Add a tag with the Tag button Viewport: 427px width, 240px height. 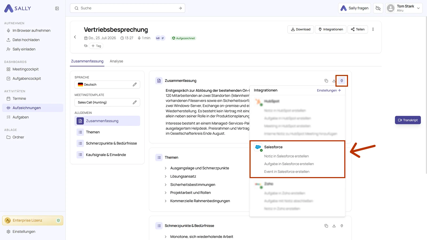pos(96,46)
